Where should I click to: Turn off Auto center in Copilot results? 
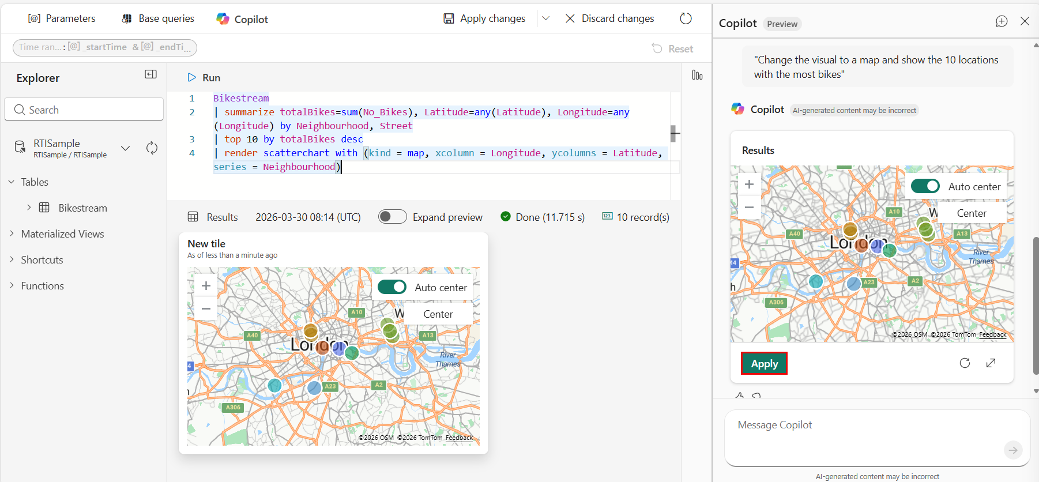pos(925,186)
